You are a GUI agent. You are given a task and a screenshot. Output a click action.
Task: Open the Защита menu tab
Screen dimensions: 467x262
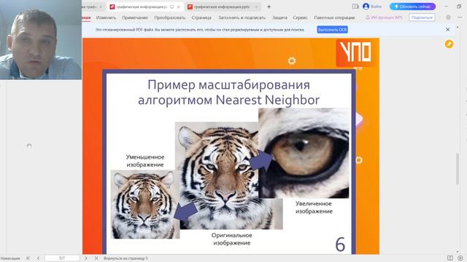280,17
